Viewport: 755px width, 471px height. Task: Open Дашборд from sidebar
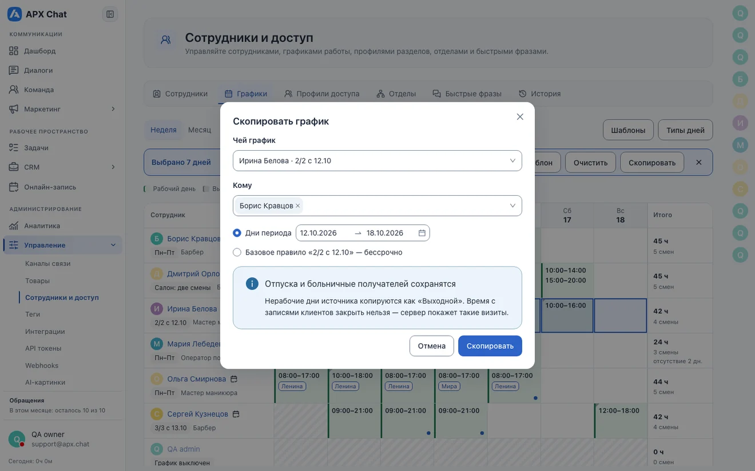click(x=63, y=51)
